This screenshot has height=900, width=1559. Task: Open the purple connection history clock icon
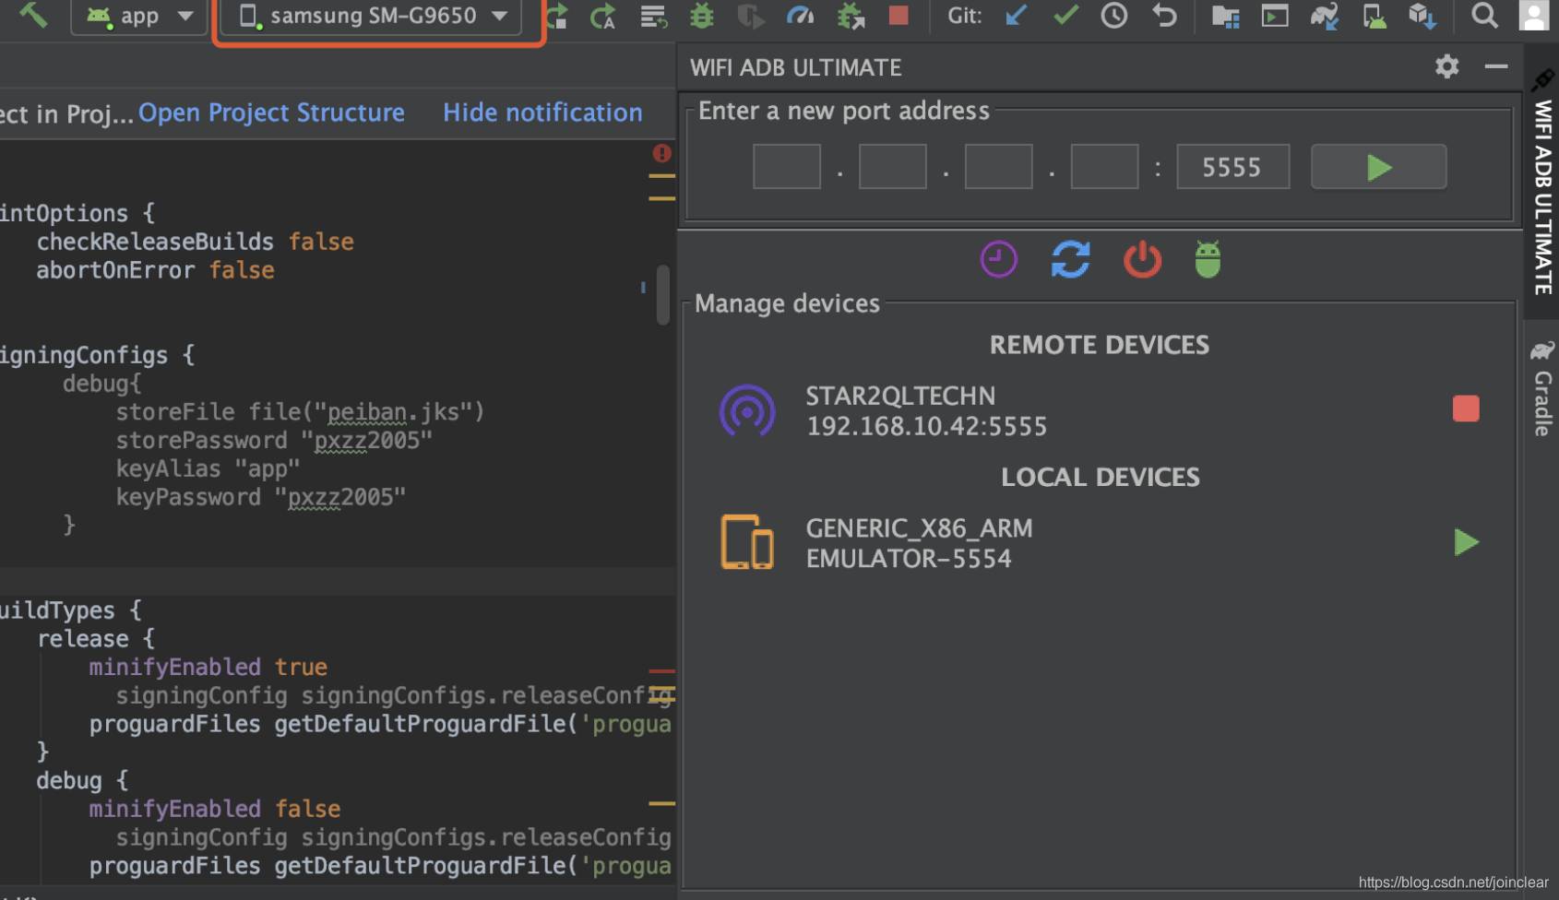coord(998,259)
